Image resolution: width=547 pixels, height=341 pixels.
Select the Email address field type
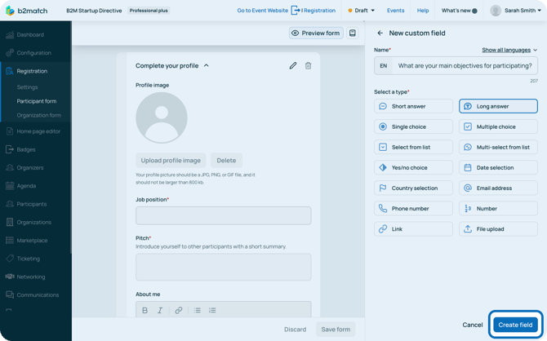click(x=498, y=188)
